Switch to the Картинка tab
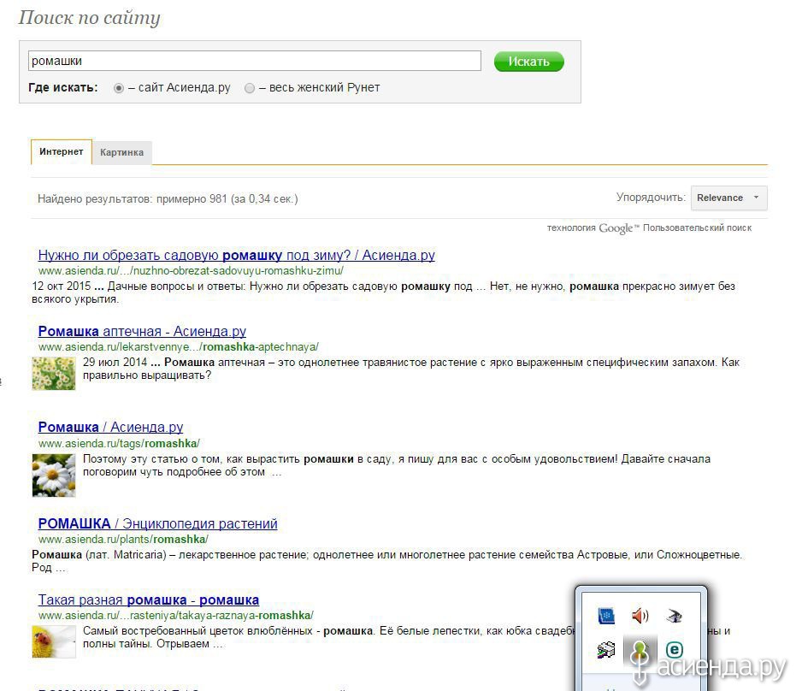 click(x=121, y=152)
